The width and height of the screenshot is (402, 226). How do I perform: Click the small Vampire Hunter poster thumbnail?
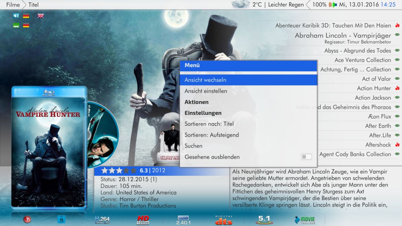pyautogui.click(x=169, y=143)
